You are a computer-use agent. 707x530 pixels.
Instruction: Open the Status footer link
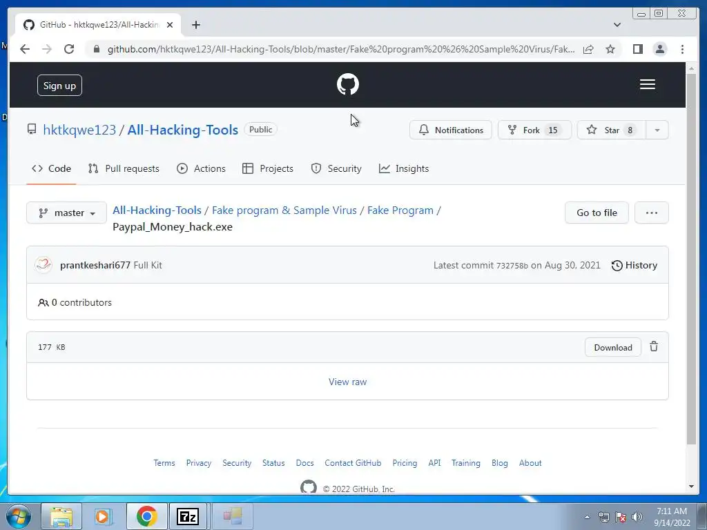pyautogui.click(x=273, y=463)
